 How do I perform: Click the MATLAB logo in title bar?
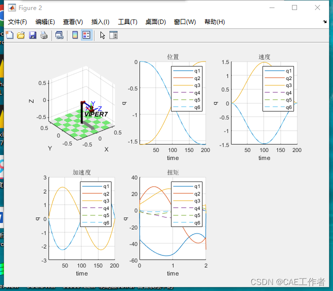[x=11, y=8]
